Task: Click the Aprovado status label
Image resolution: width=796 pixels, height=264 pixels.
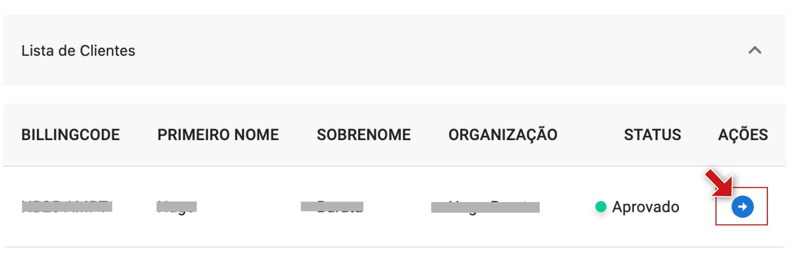Action: (x=645, y=207)
